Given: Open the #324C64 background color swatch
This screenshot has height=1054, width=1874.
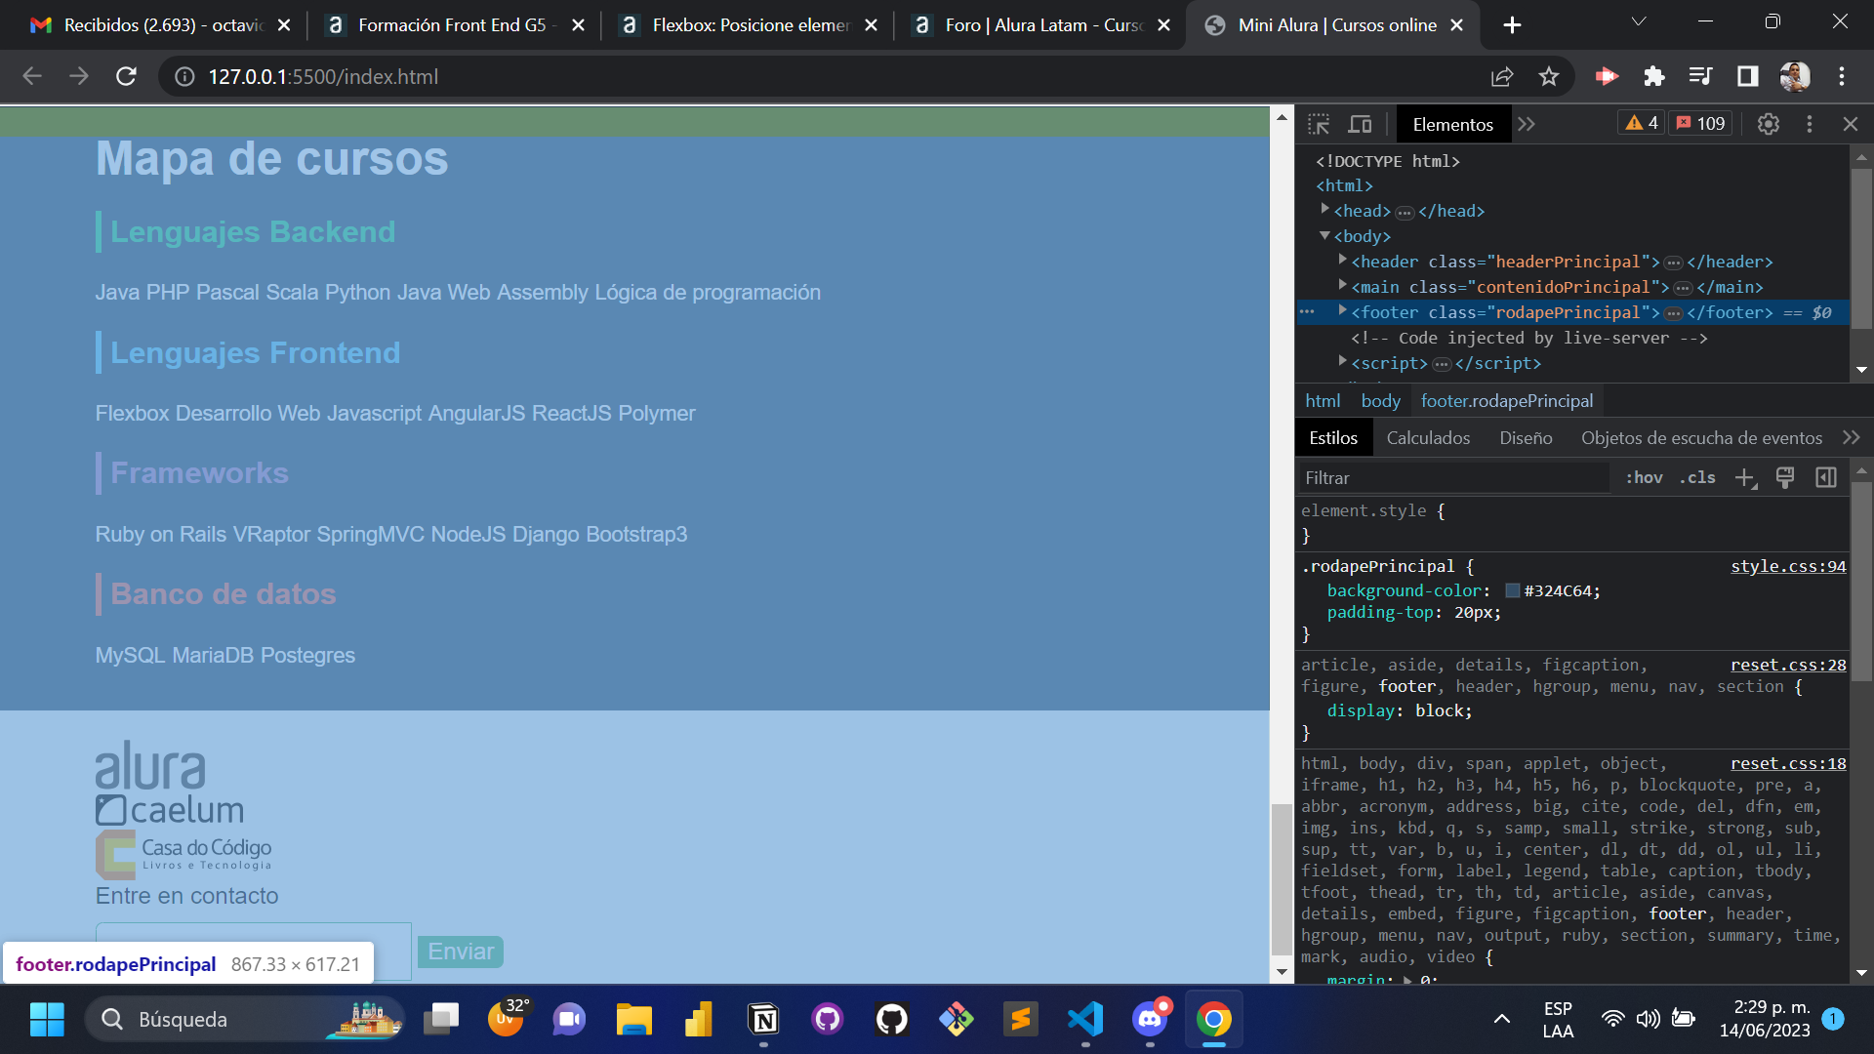Looking at the screenshot, I should tap(1513, 590).
